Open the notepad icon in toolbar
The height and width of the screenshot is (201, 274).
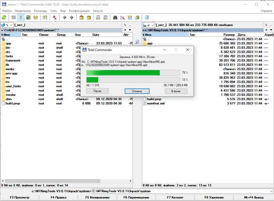coord(147,18)
